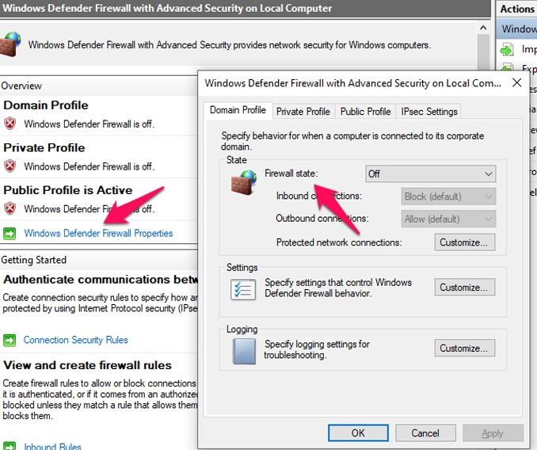The width and height of the screenshot is (537, 450).
Task: Click the Authenticate communications heading
Action: pyautogui.click(x=101, y=280)
